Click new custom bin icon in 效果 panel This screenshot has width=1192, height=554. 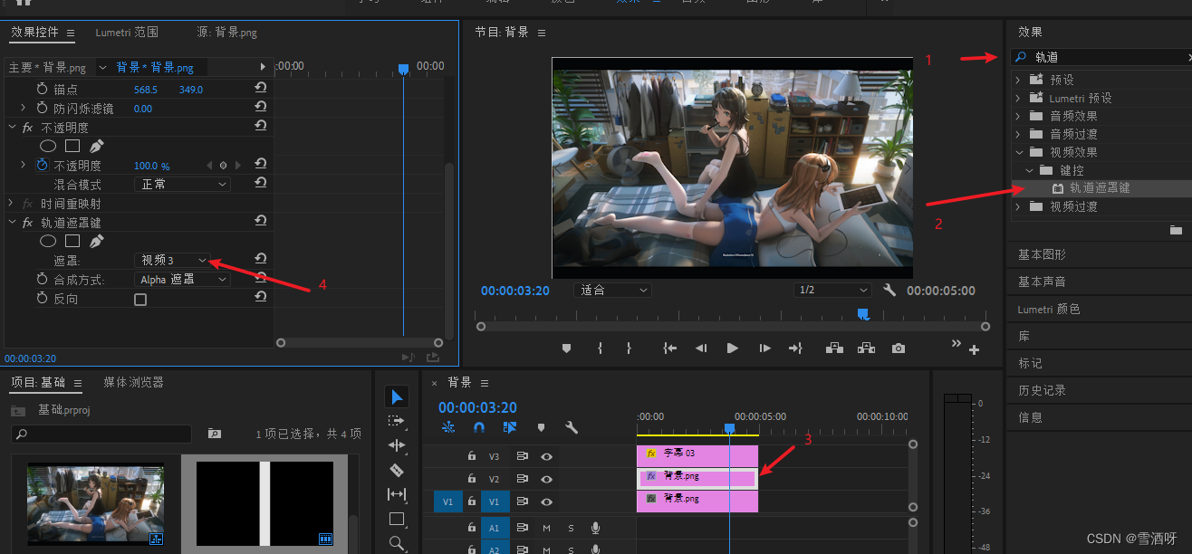point(1176,230)
